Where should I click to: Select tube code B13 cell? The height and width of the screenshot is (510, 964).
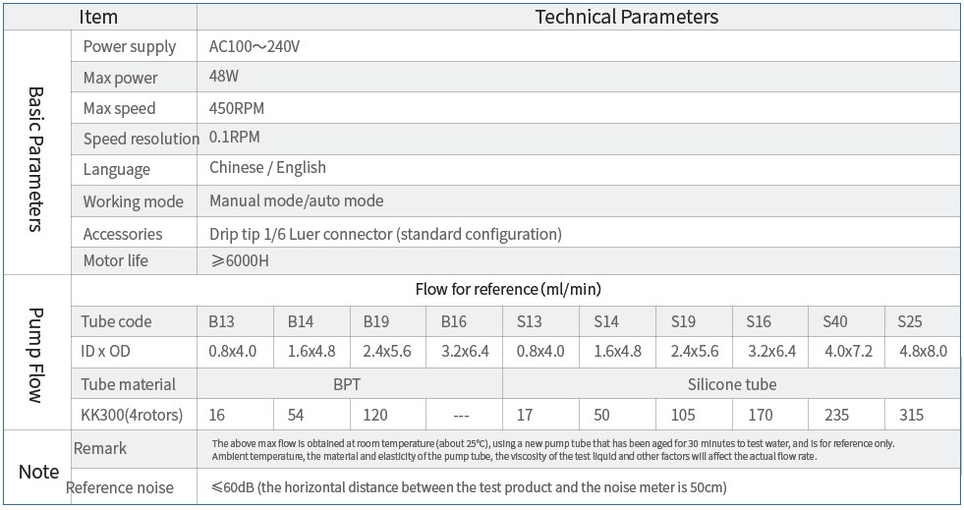(x=222, y=321)
